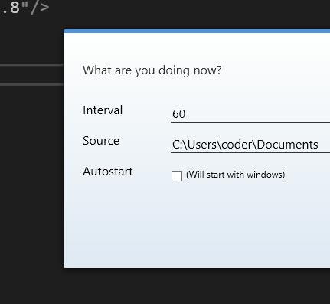Place cursor after the 60 value

click(186, 114)
